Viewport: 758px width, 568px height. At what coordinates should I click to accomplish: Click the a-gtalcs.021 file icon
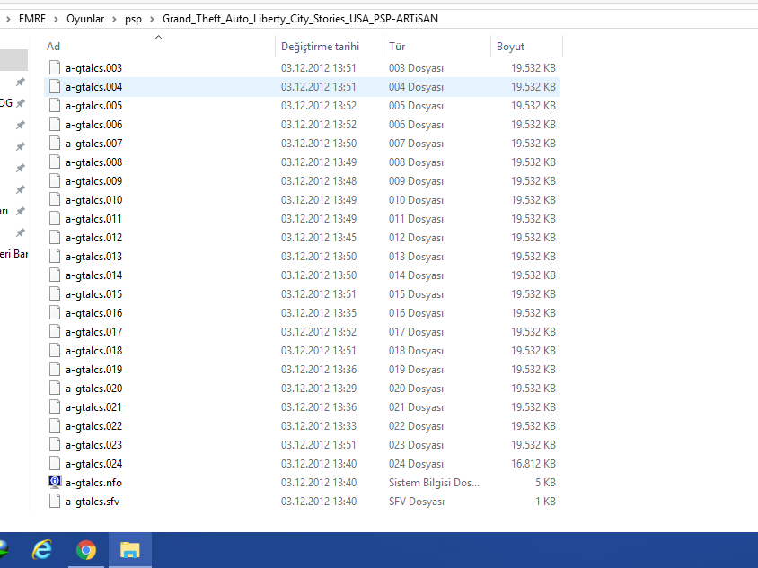(55, 407)
